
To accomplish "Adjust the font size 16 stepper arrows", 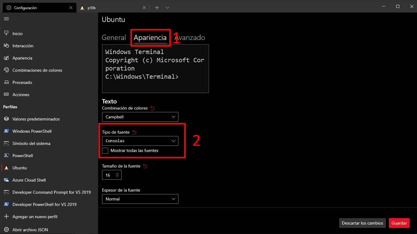I will tap(117, 175).
